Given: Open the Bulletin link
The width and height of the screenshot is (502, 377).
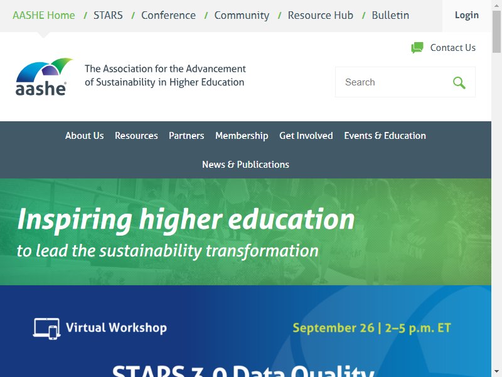Looking at the screenshot, I should 390,15.
